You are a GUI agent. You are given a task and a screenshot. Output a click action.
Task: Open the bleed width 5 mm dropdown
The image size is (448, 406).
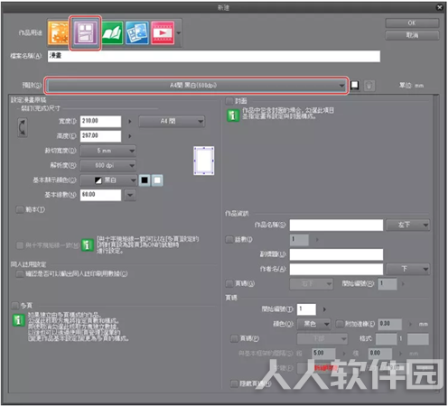[x=107, y=151]
